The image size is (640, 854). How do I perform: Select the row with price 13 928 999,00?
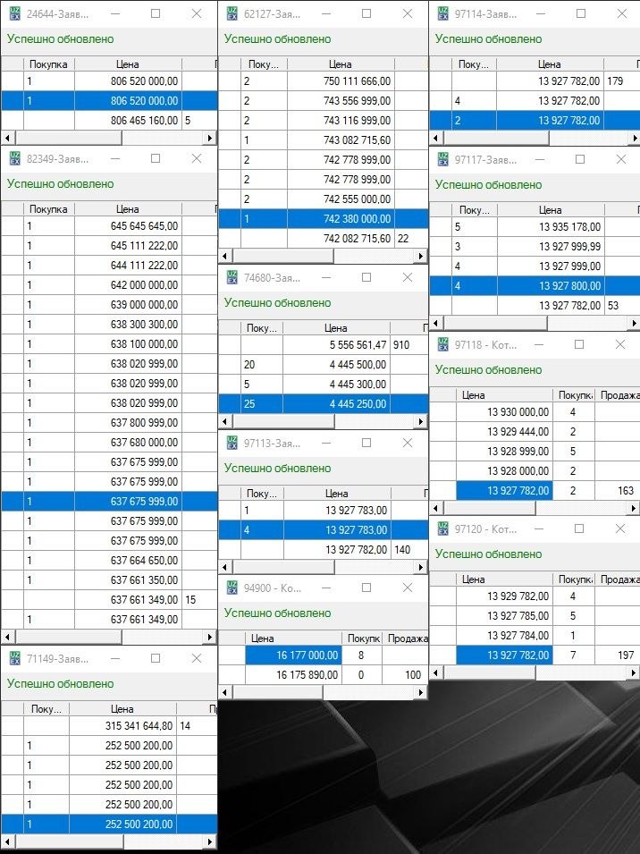(x=535, y=452)
